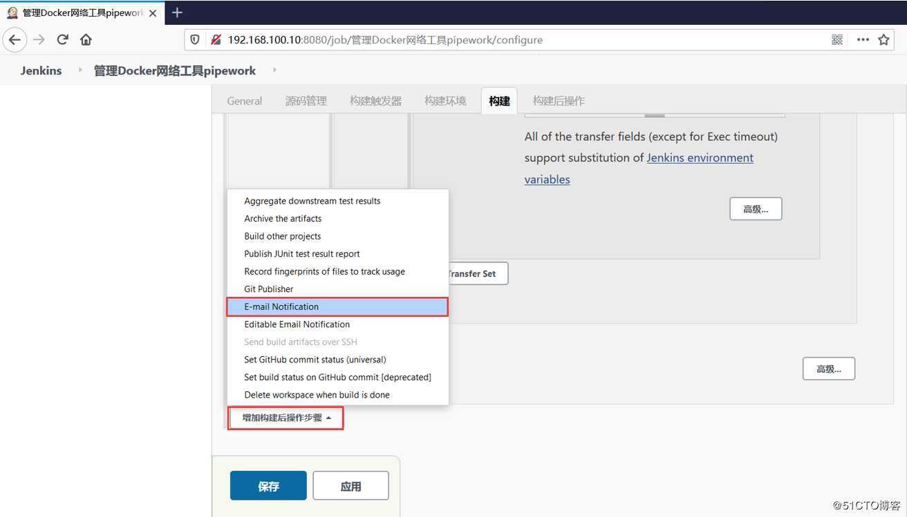
Task: Switch to the 构建 tab
Action: tap(499, 101)
